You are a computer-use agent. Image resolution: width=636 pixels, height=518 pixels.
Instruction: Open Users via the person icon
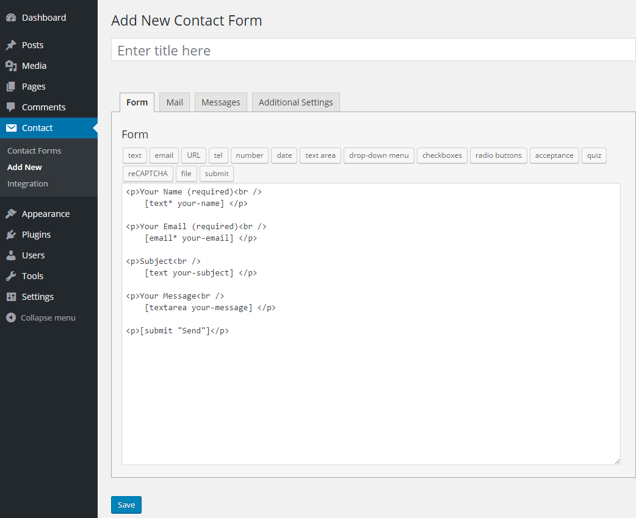[x=12, y=255]
